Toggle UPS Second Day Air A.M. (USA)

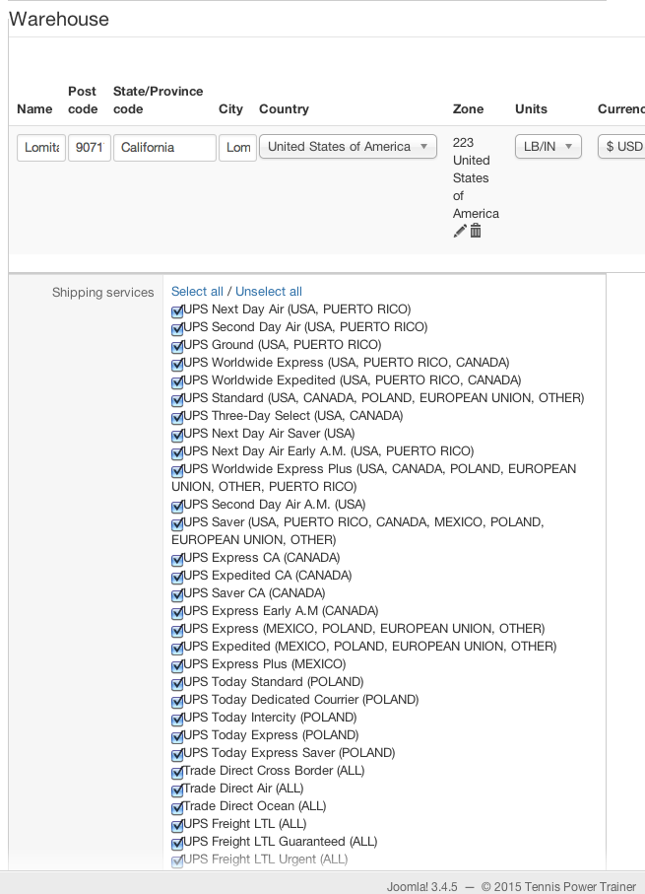coord(177,507)
